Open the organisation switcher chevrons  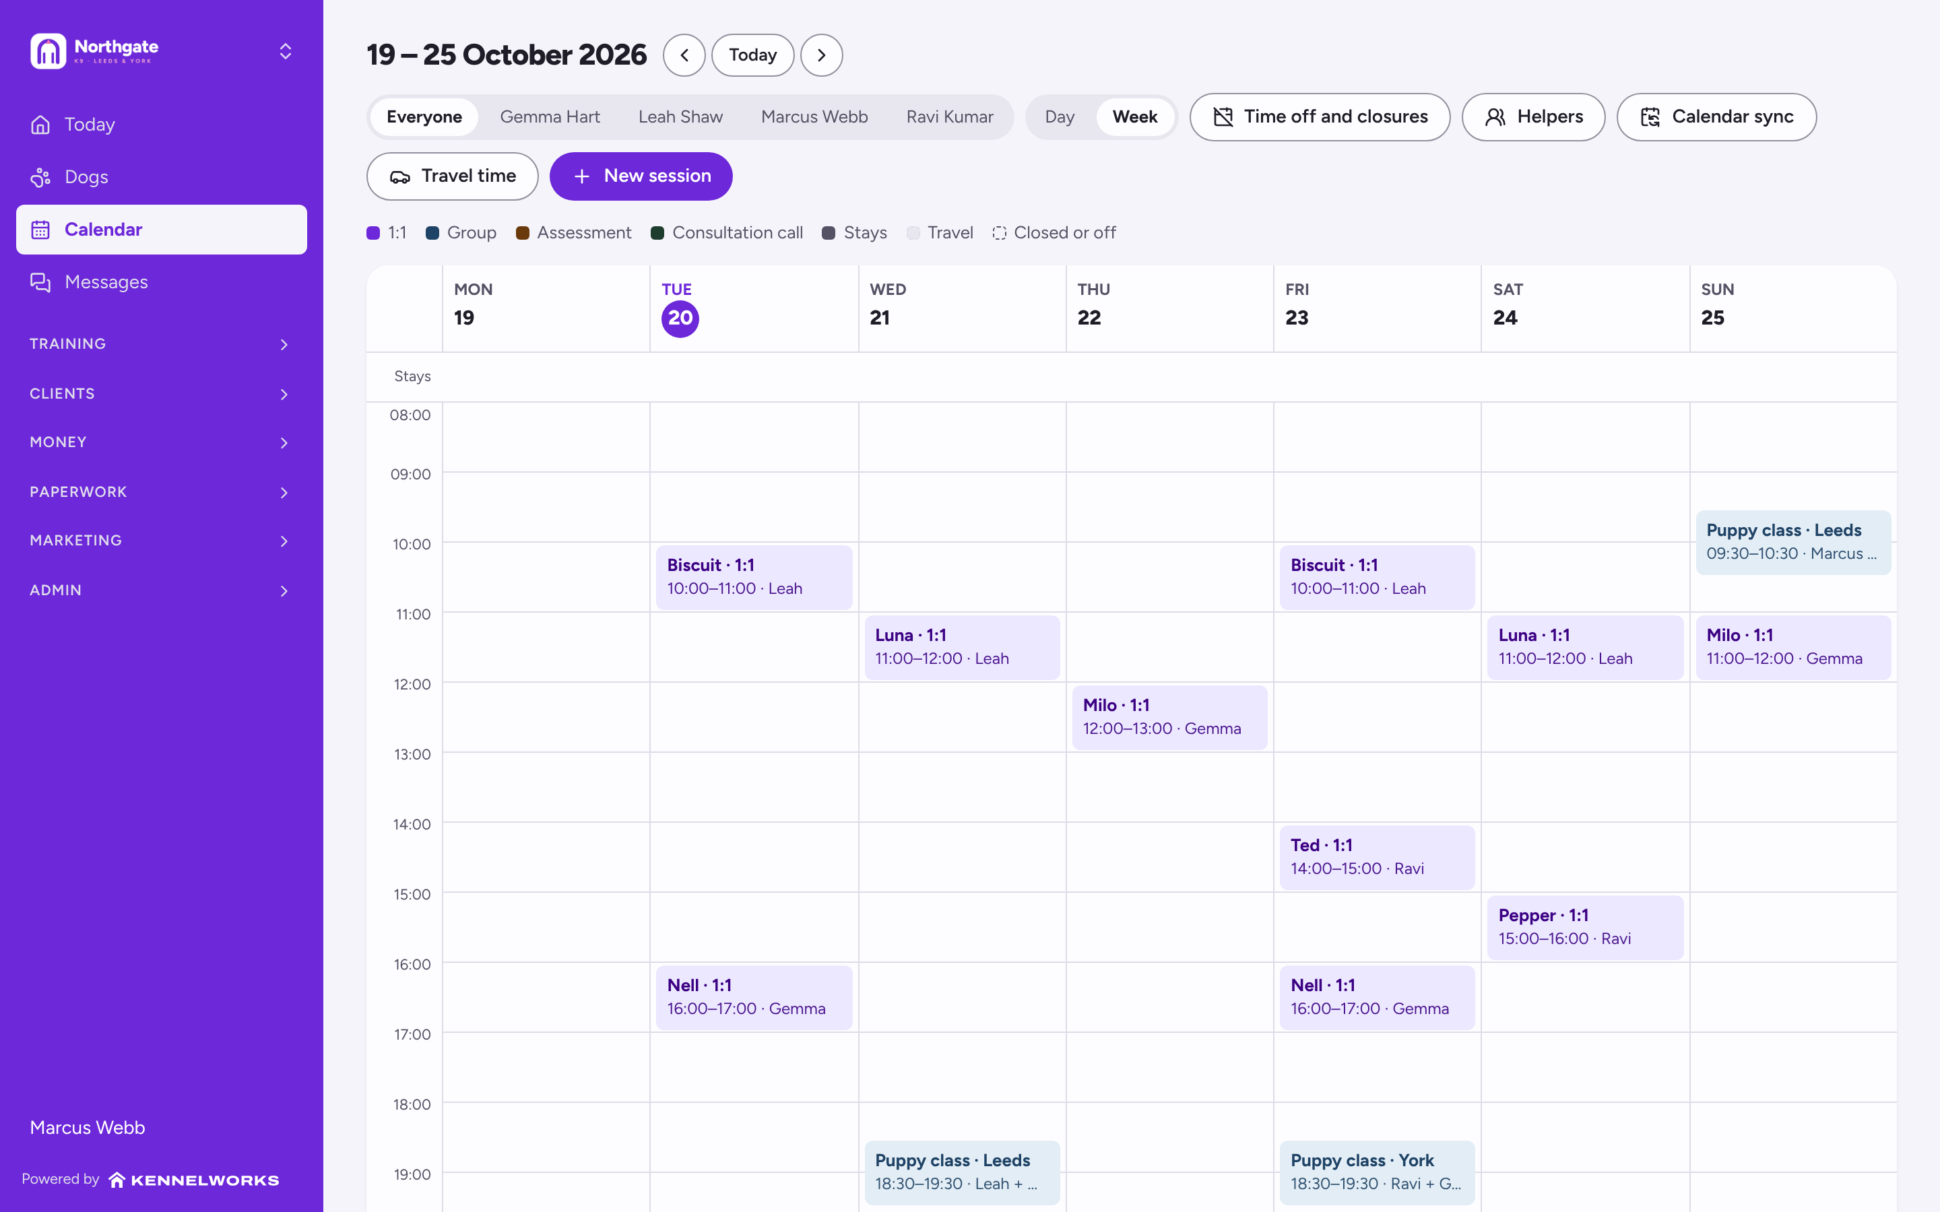point(286,51)
